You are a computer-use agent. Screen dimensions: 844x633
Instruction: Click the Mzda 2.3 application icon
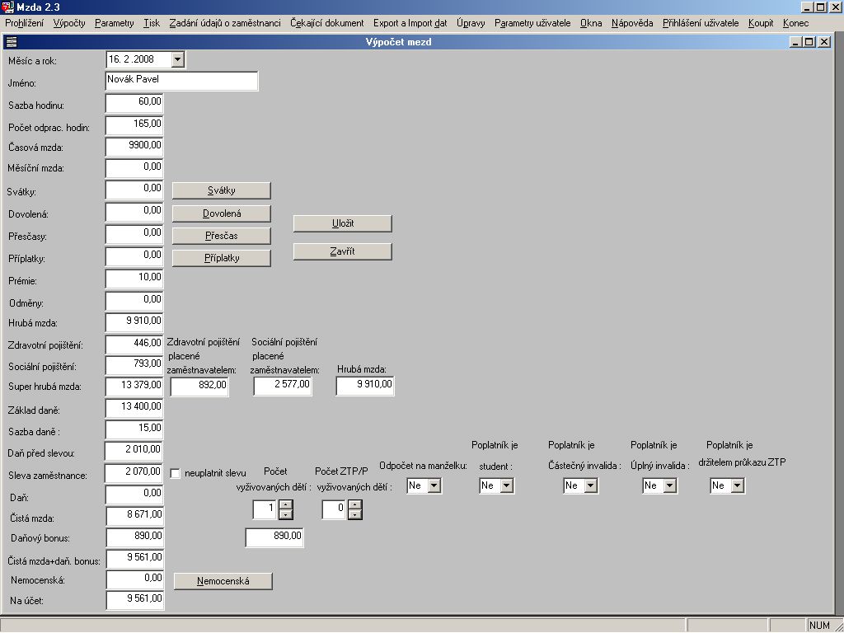[7, 7]
